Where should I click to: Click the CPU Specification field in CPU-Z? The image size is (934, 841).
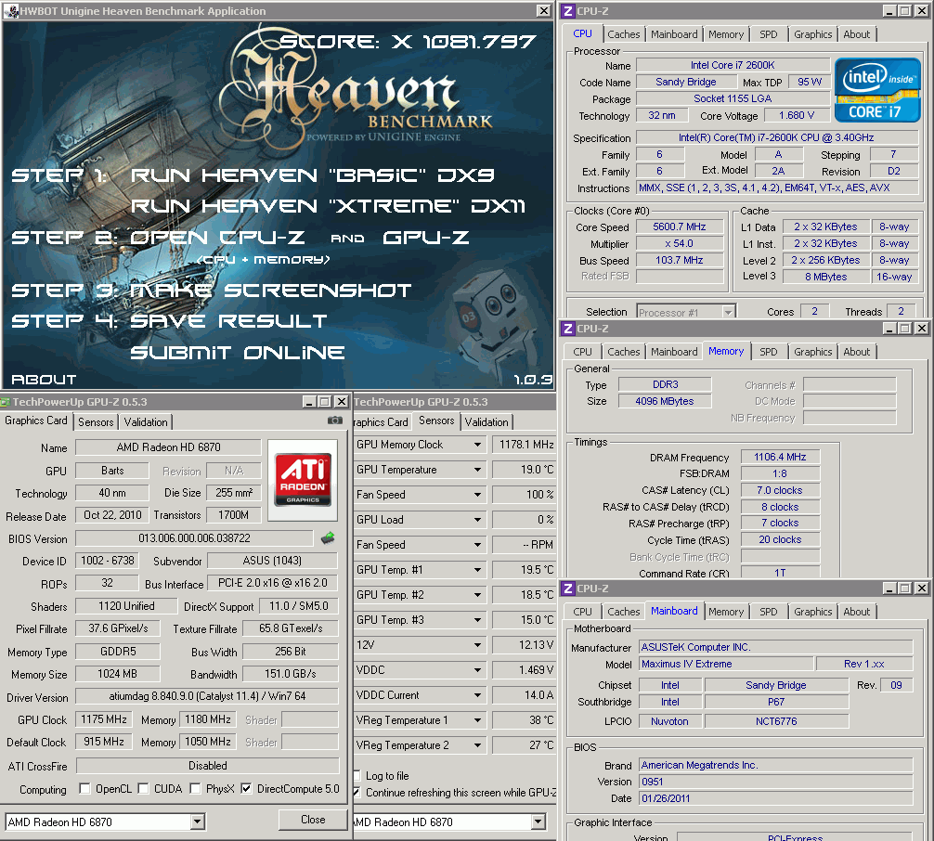(777, 137)
